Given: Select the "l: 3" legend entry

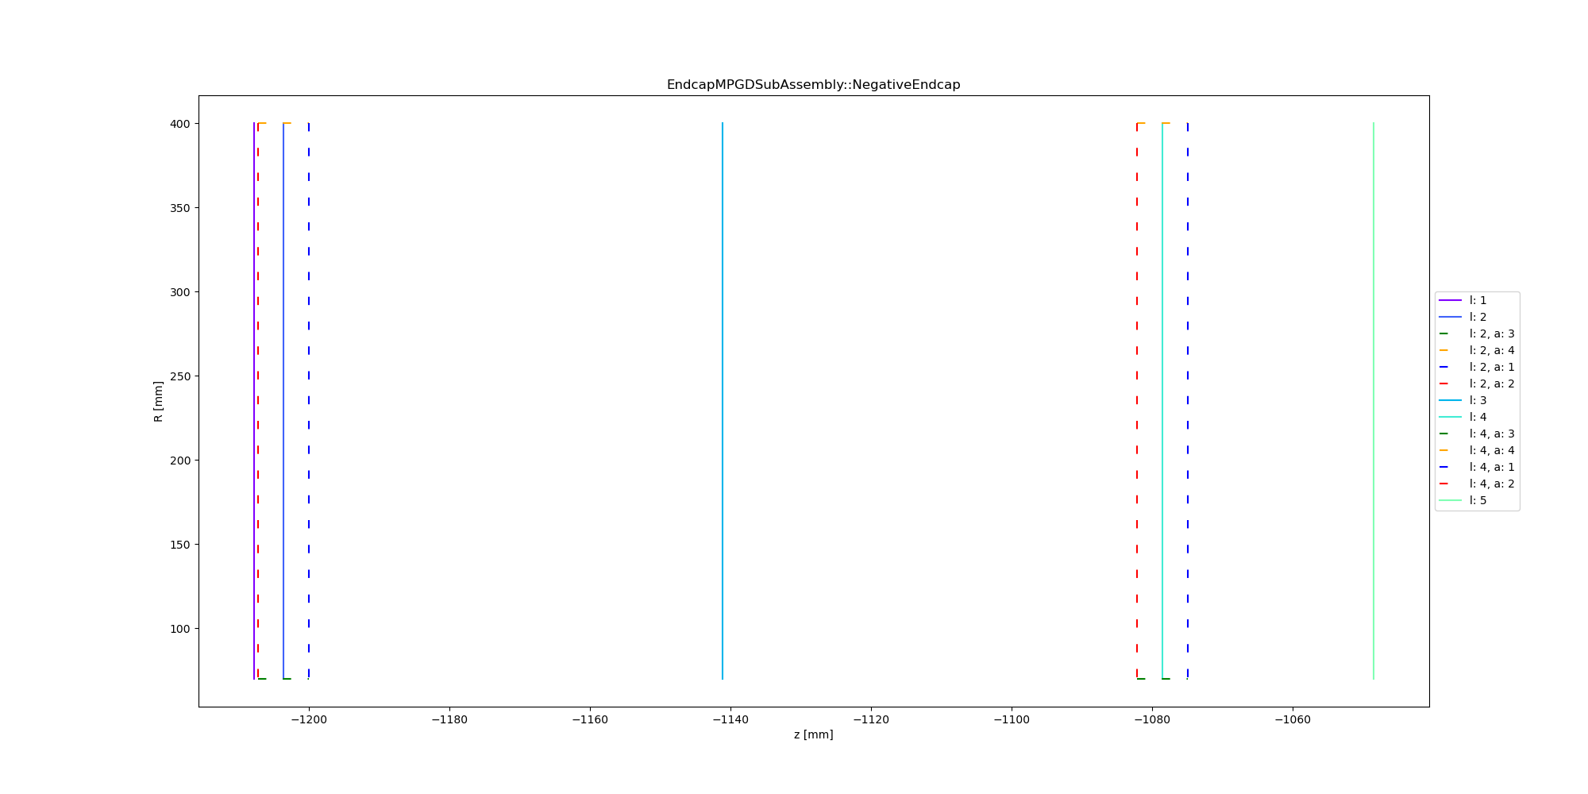Looking at the screenshot, I should pos(1478,400).
